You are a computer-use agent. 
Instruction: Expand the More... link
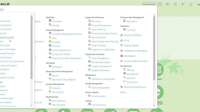coord(123,92)
